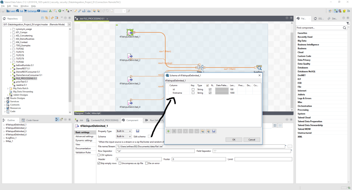Screen dimensions: 352x190
Task: Expand the TDQ_Examples folder in tree
Action: pyautogui.click(x=11, y=45)
